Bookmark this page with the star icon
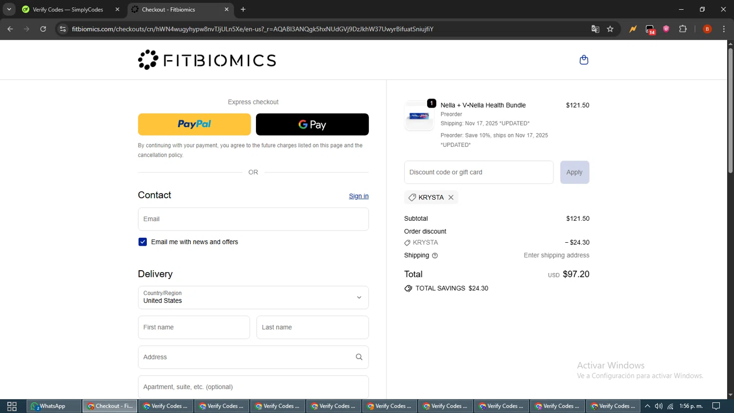 [610, 29]
